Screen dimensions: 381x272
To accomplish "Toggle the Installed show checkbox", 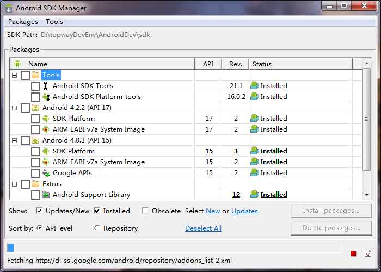I will tap(97, 211).
